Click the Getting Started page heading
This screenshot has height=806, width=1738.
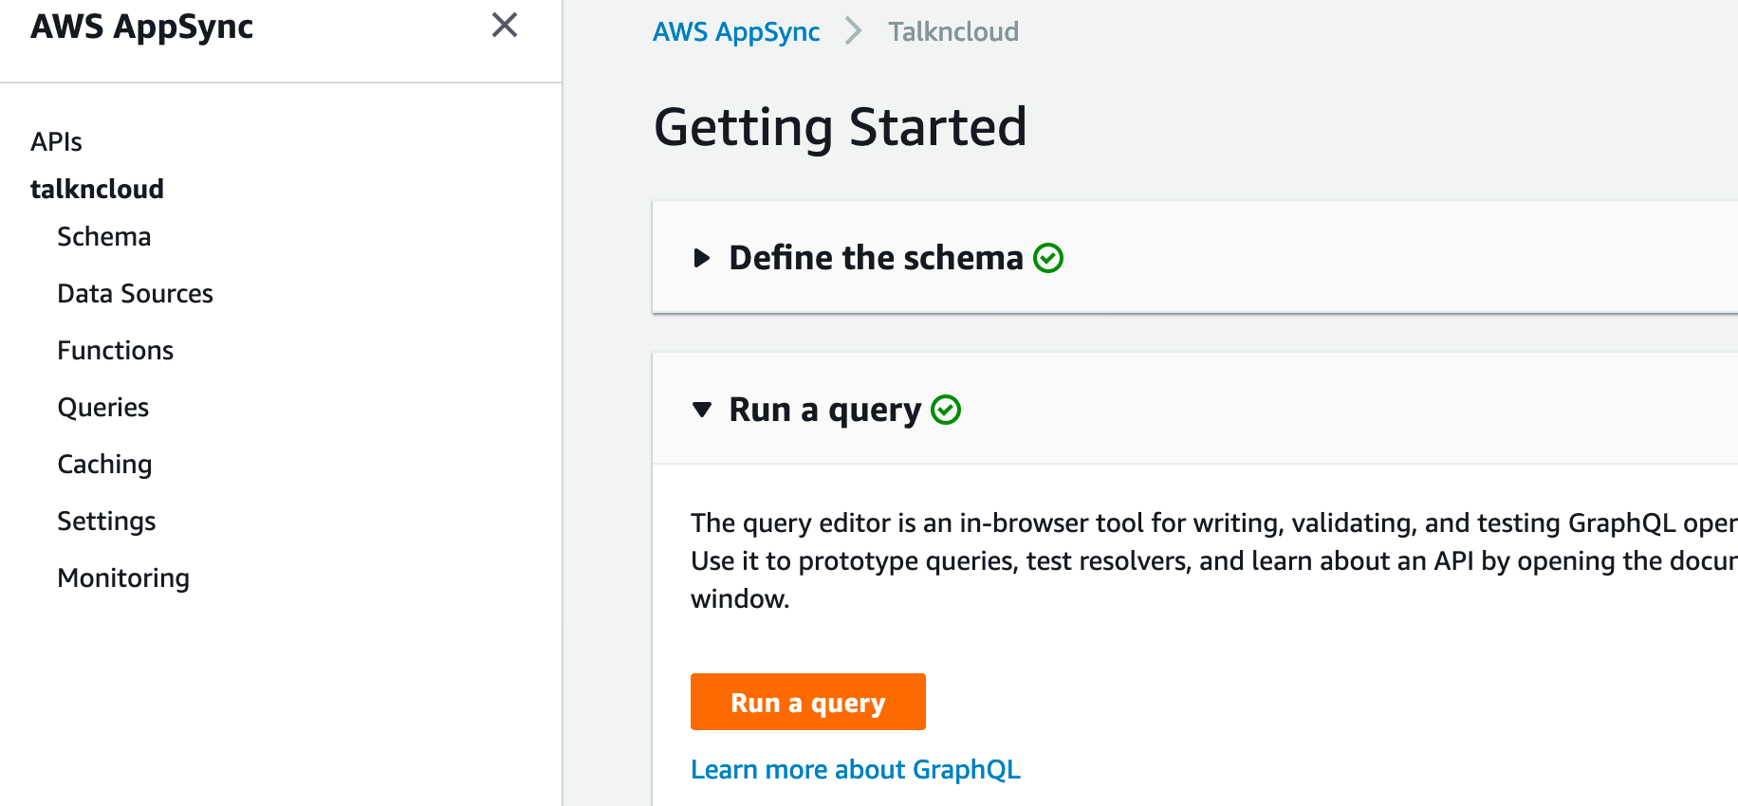[841, 127]
